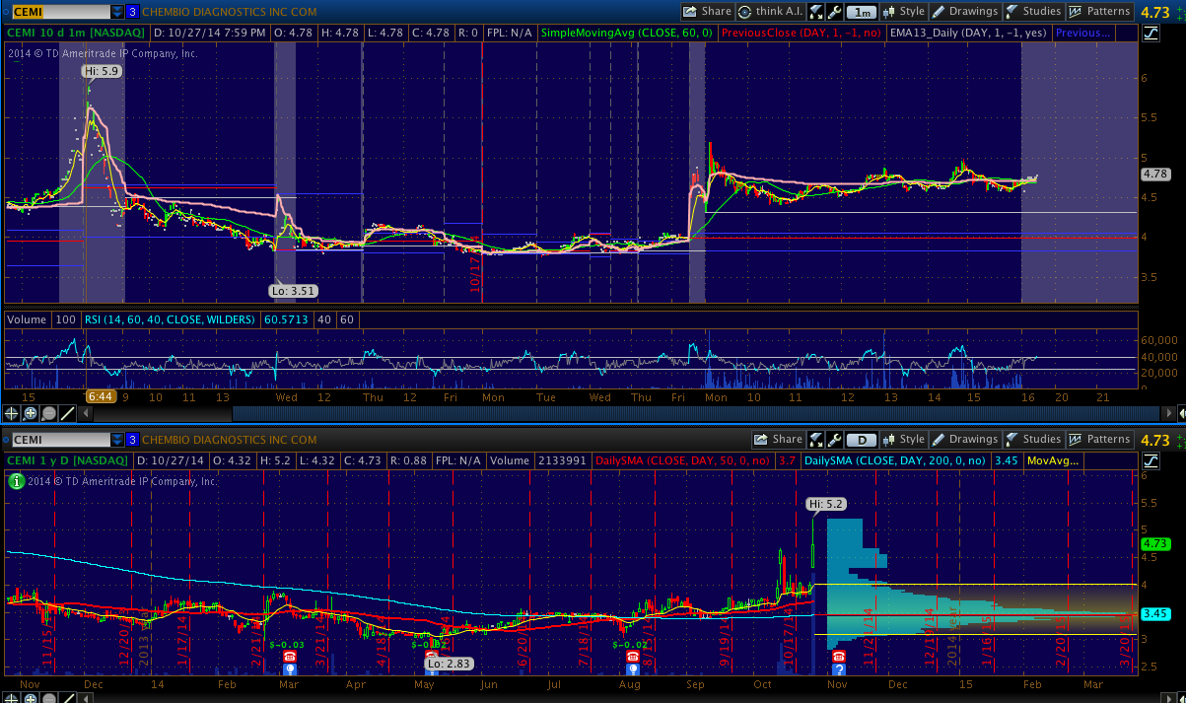Click the blue link number 3 beside top symbol
The width and height of the screenshot is (1186, 703).
[132, 12]
